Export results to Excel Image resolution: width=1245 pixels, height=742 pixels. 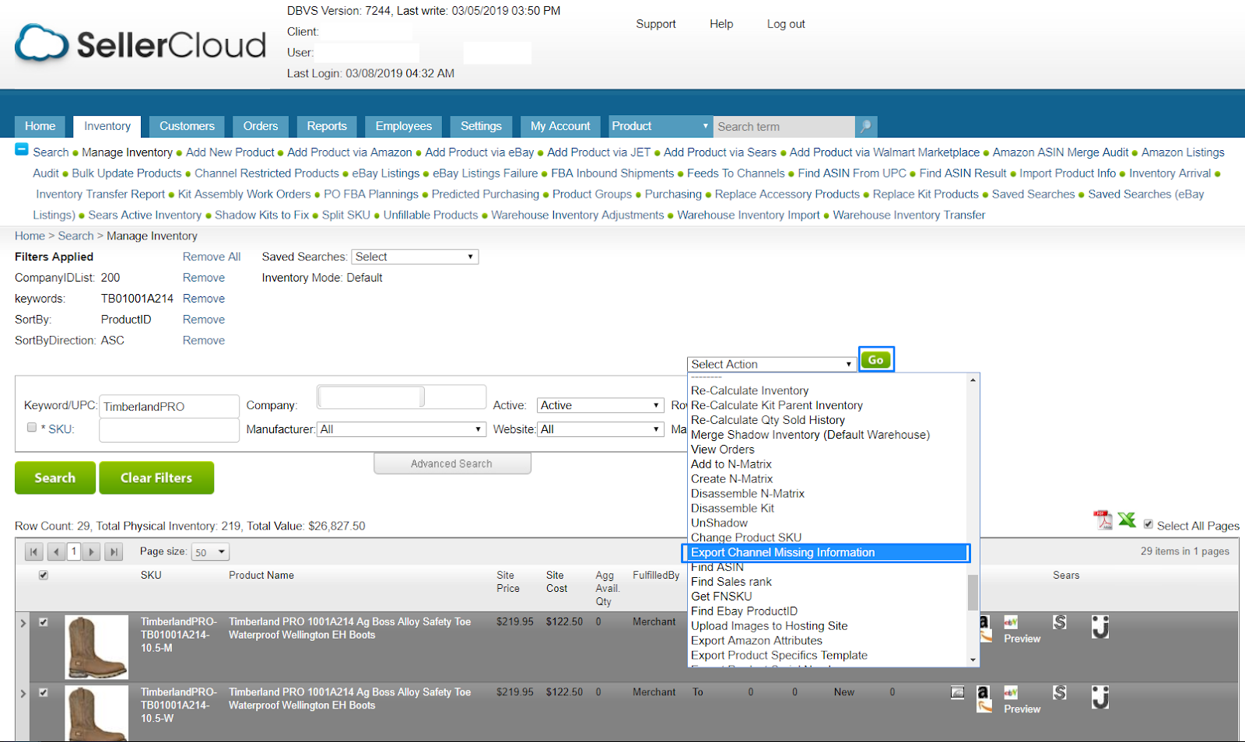[1127, 520]
